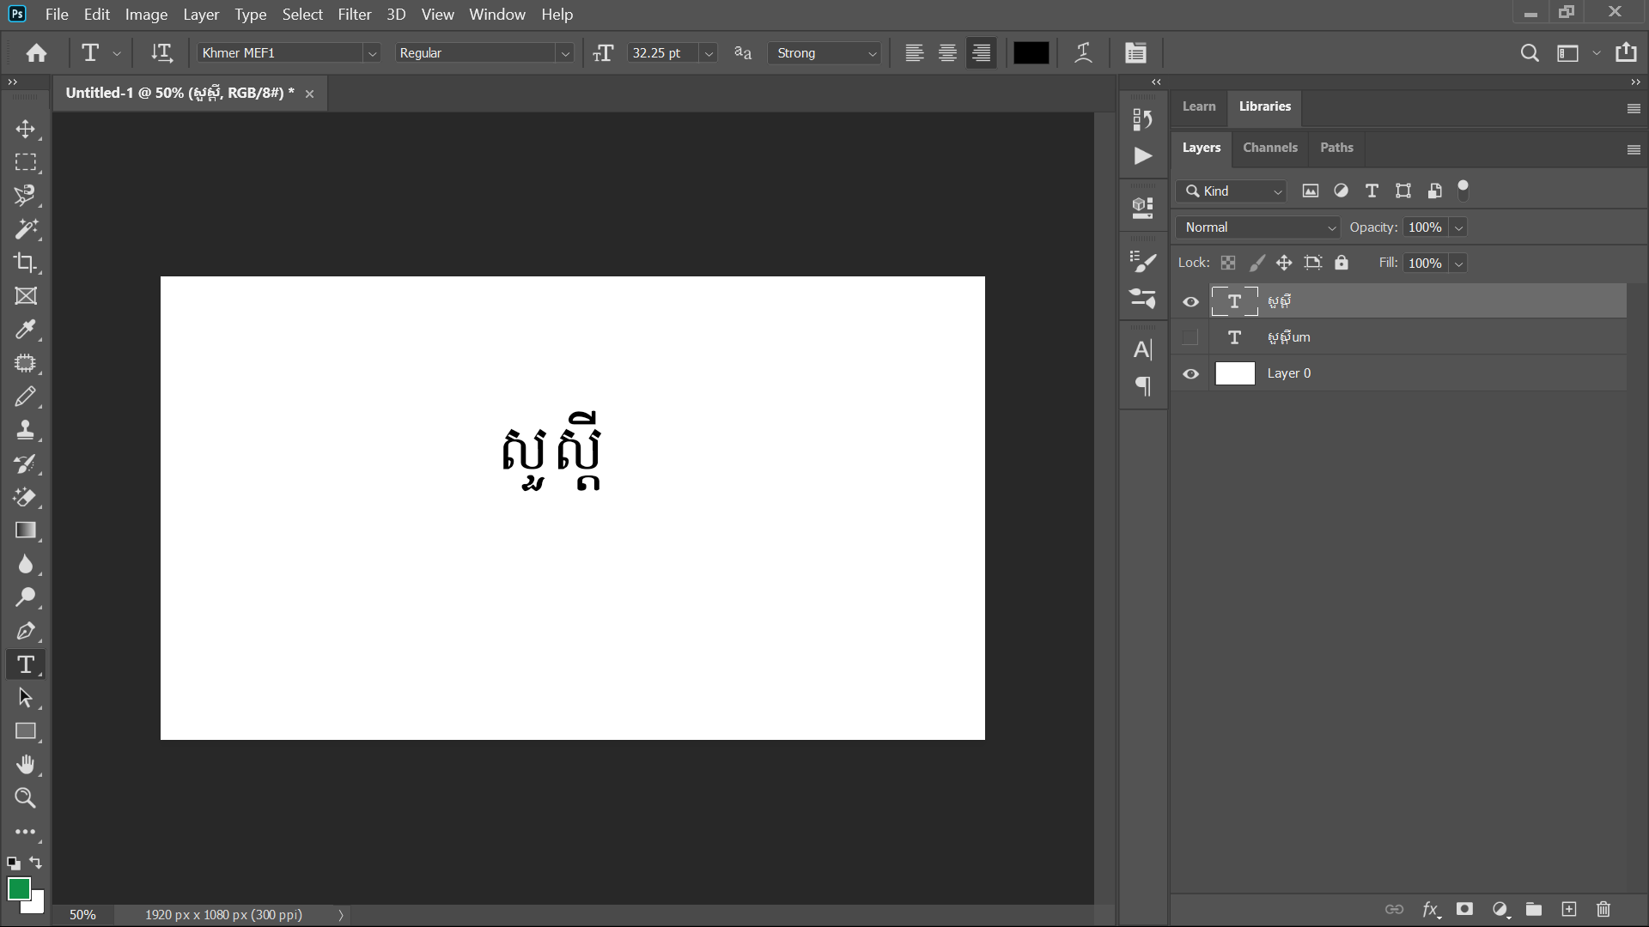Select the Gradient tool
Image resolution: width=1649 pixels, height=927 pixels.
[x=26, y=530]
